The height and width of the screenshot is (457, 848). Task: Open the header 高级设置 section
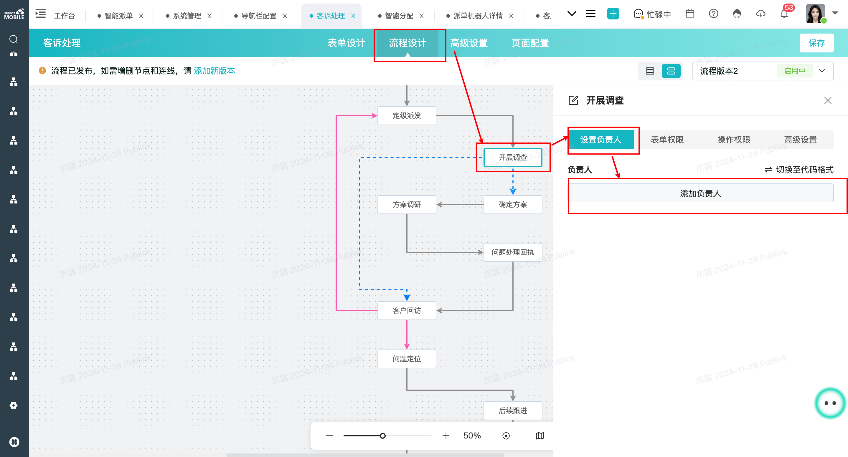click(x=469, y=43)
